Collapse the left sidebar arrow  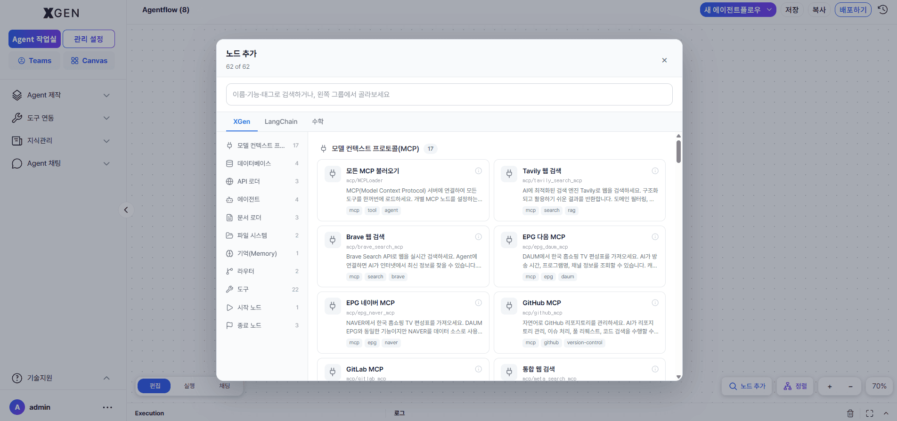[126, 210]
